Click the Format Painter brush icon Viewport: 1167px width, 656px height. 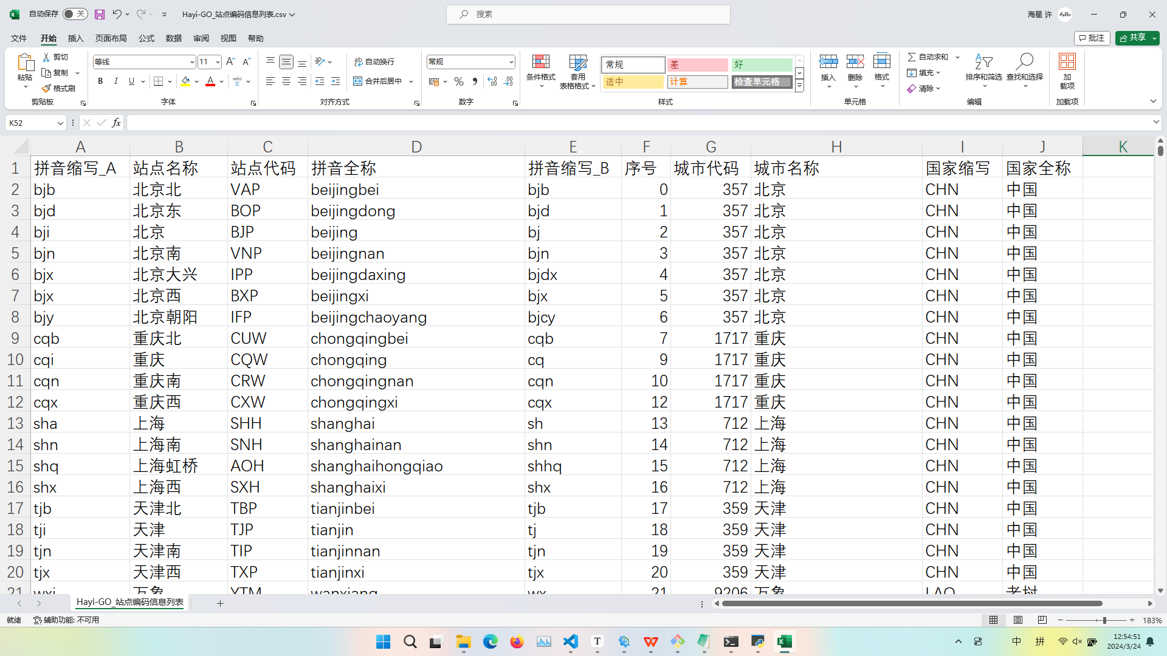pyautogui.click(x=46, y=89)
